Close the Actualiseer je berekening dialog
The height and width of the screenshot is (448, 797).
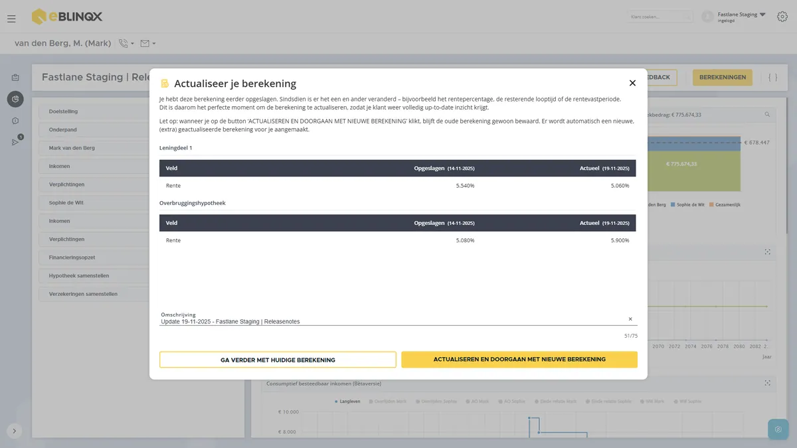pyautogui.click(x=632, y=83)
